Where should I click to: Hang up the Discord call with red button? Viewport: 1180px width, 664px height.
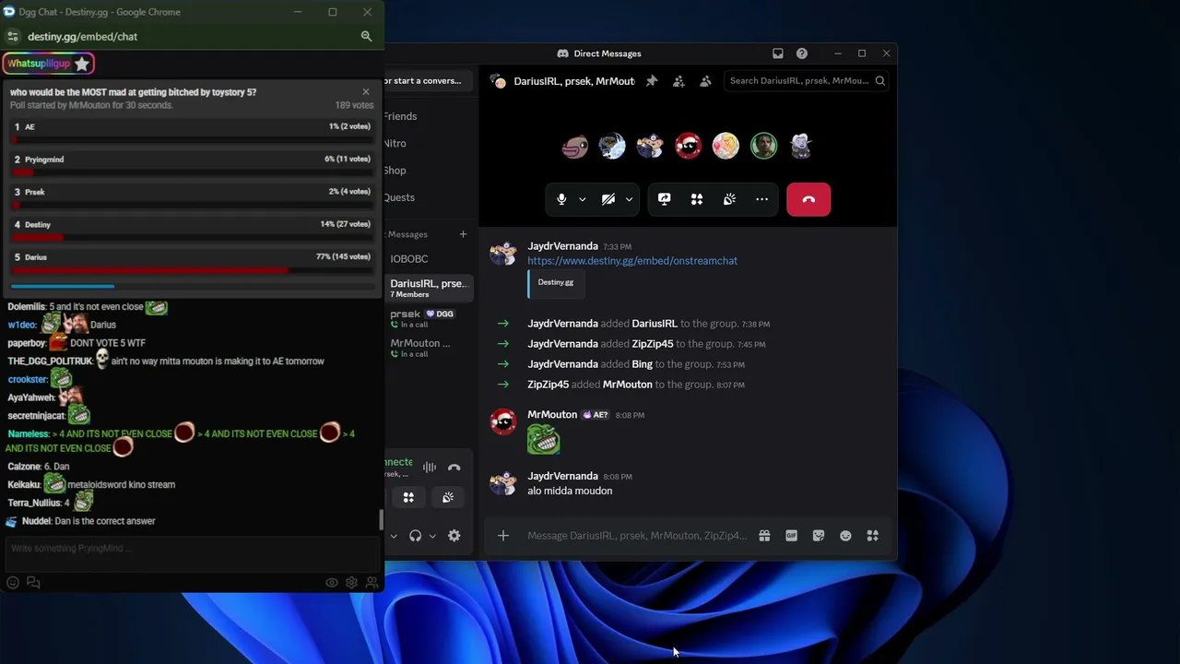tap(808, 199)
